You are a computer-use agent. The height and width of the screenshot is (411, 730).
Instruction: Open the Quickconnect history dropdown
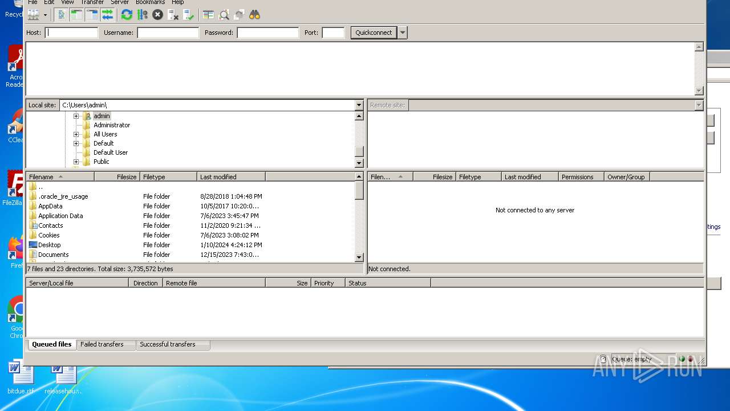point(403,33)
